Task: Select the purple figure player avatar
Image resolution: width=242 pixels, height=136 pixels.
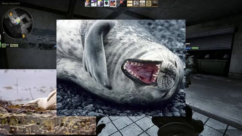Action: (100, 3)
